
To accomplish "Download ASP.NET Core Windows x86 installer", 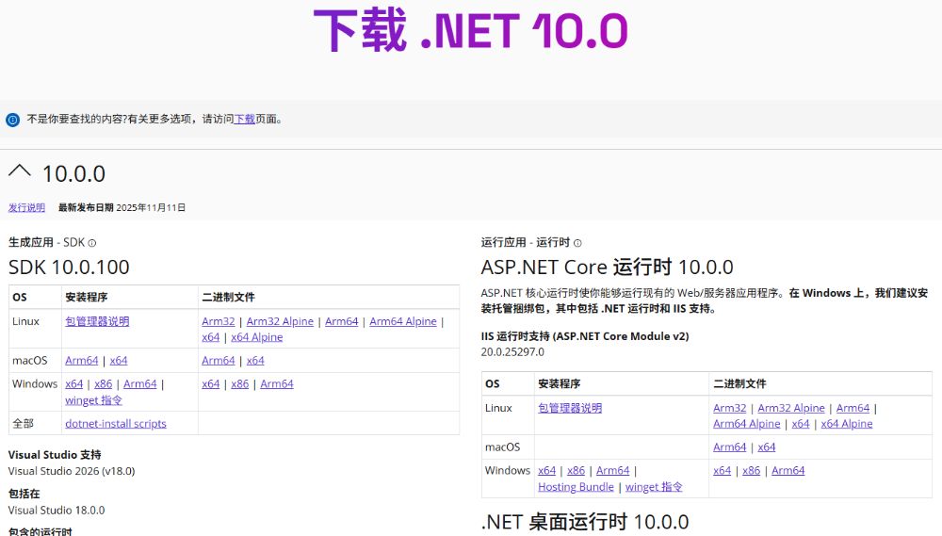I will click(577, 470).
